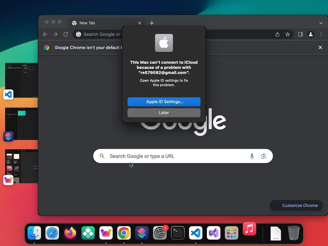Launch Safari from the Dock
Image resolution: width=328 pixels, height=246 pixels.
(x=52, y=233)
